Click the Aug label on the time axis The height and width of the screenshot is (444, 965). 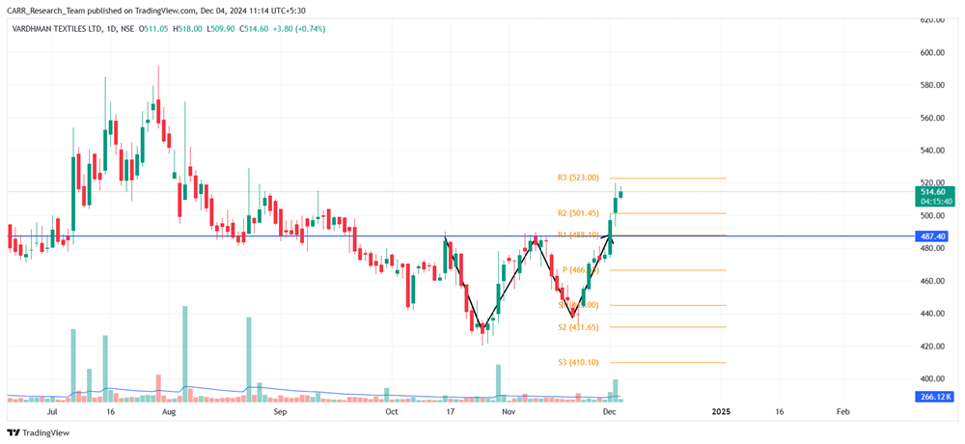pos(170,410)
